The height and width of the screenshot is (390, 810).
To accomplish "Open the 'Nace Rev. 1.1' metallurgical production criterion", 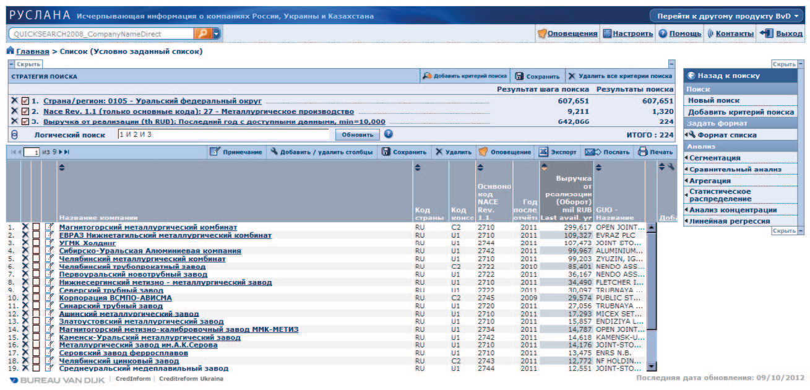I will (198, 111).
